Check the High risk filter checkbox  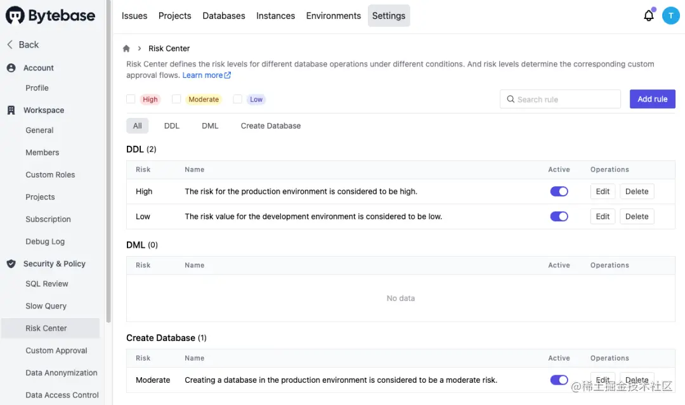131,99
